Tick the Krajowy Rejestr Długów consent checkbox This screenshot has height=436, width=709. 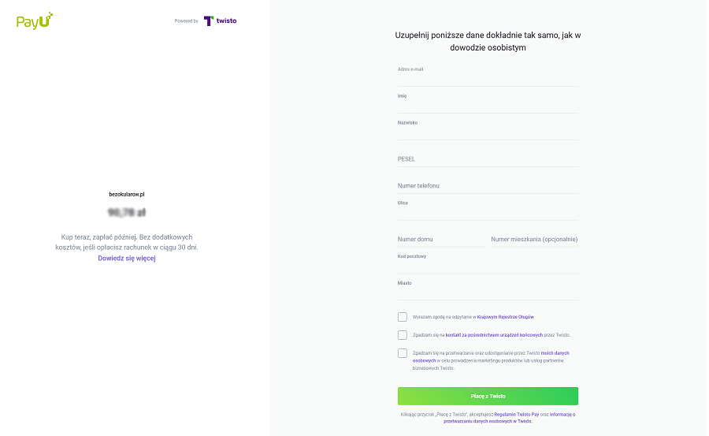[x=403, y=317]
